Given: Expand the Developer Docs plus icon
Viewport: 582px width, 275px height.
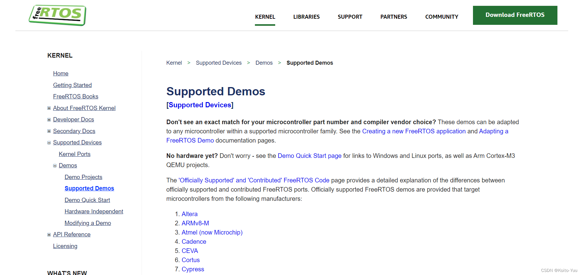Looking at the screenshot, I should click(49, 120).
